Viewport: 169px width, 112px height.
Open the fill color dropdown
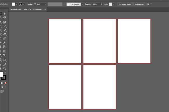17,4
